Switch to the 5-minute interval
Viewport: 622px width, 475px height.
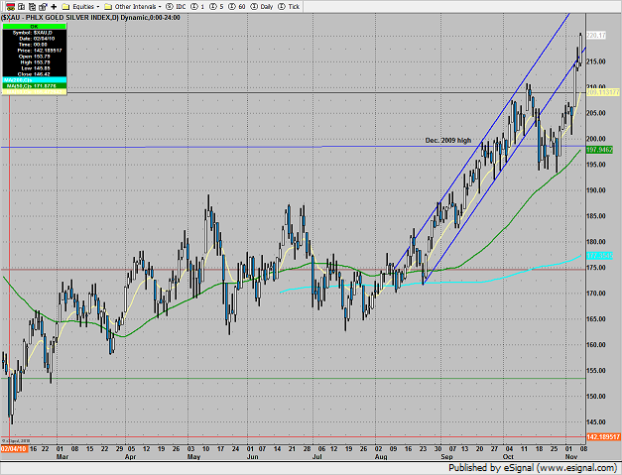[x=216, y=6]
